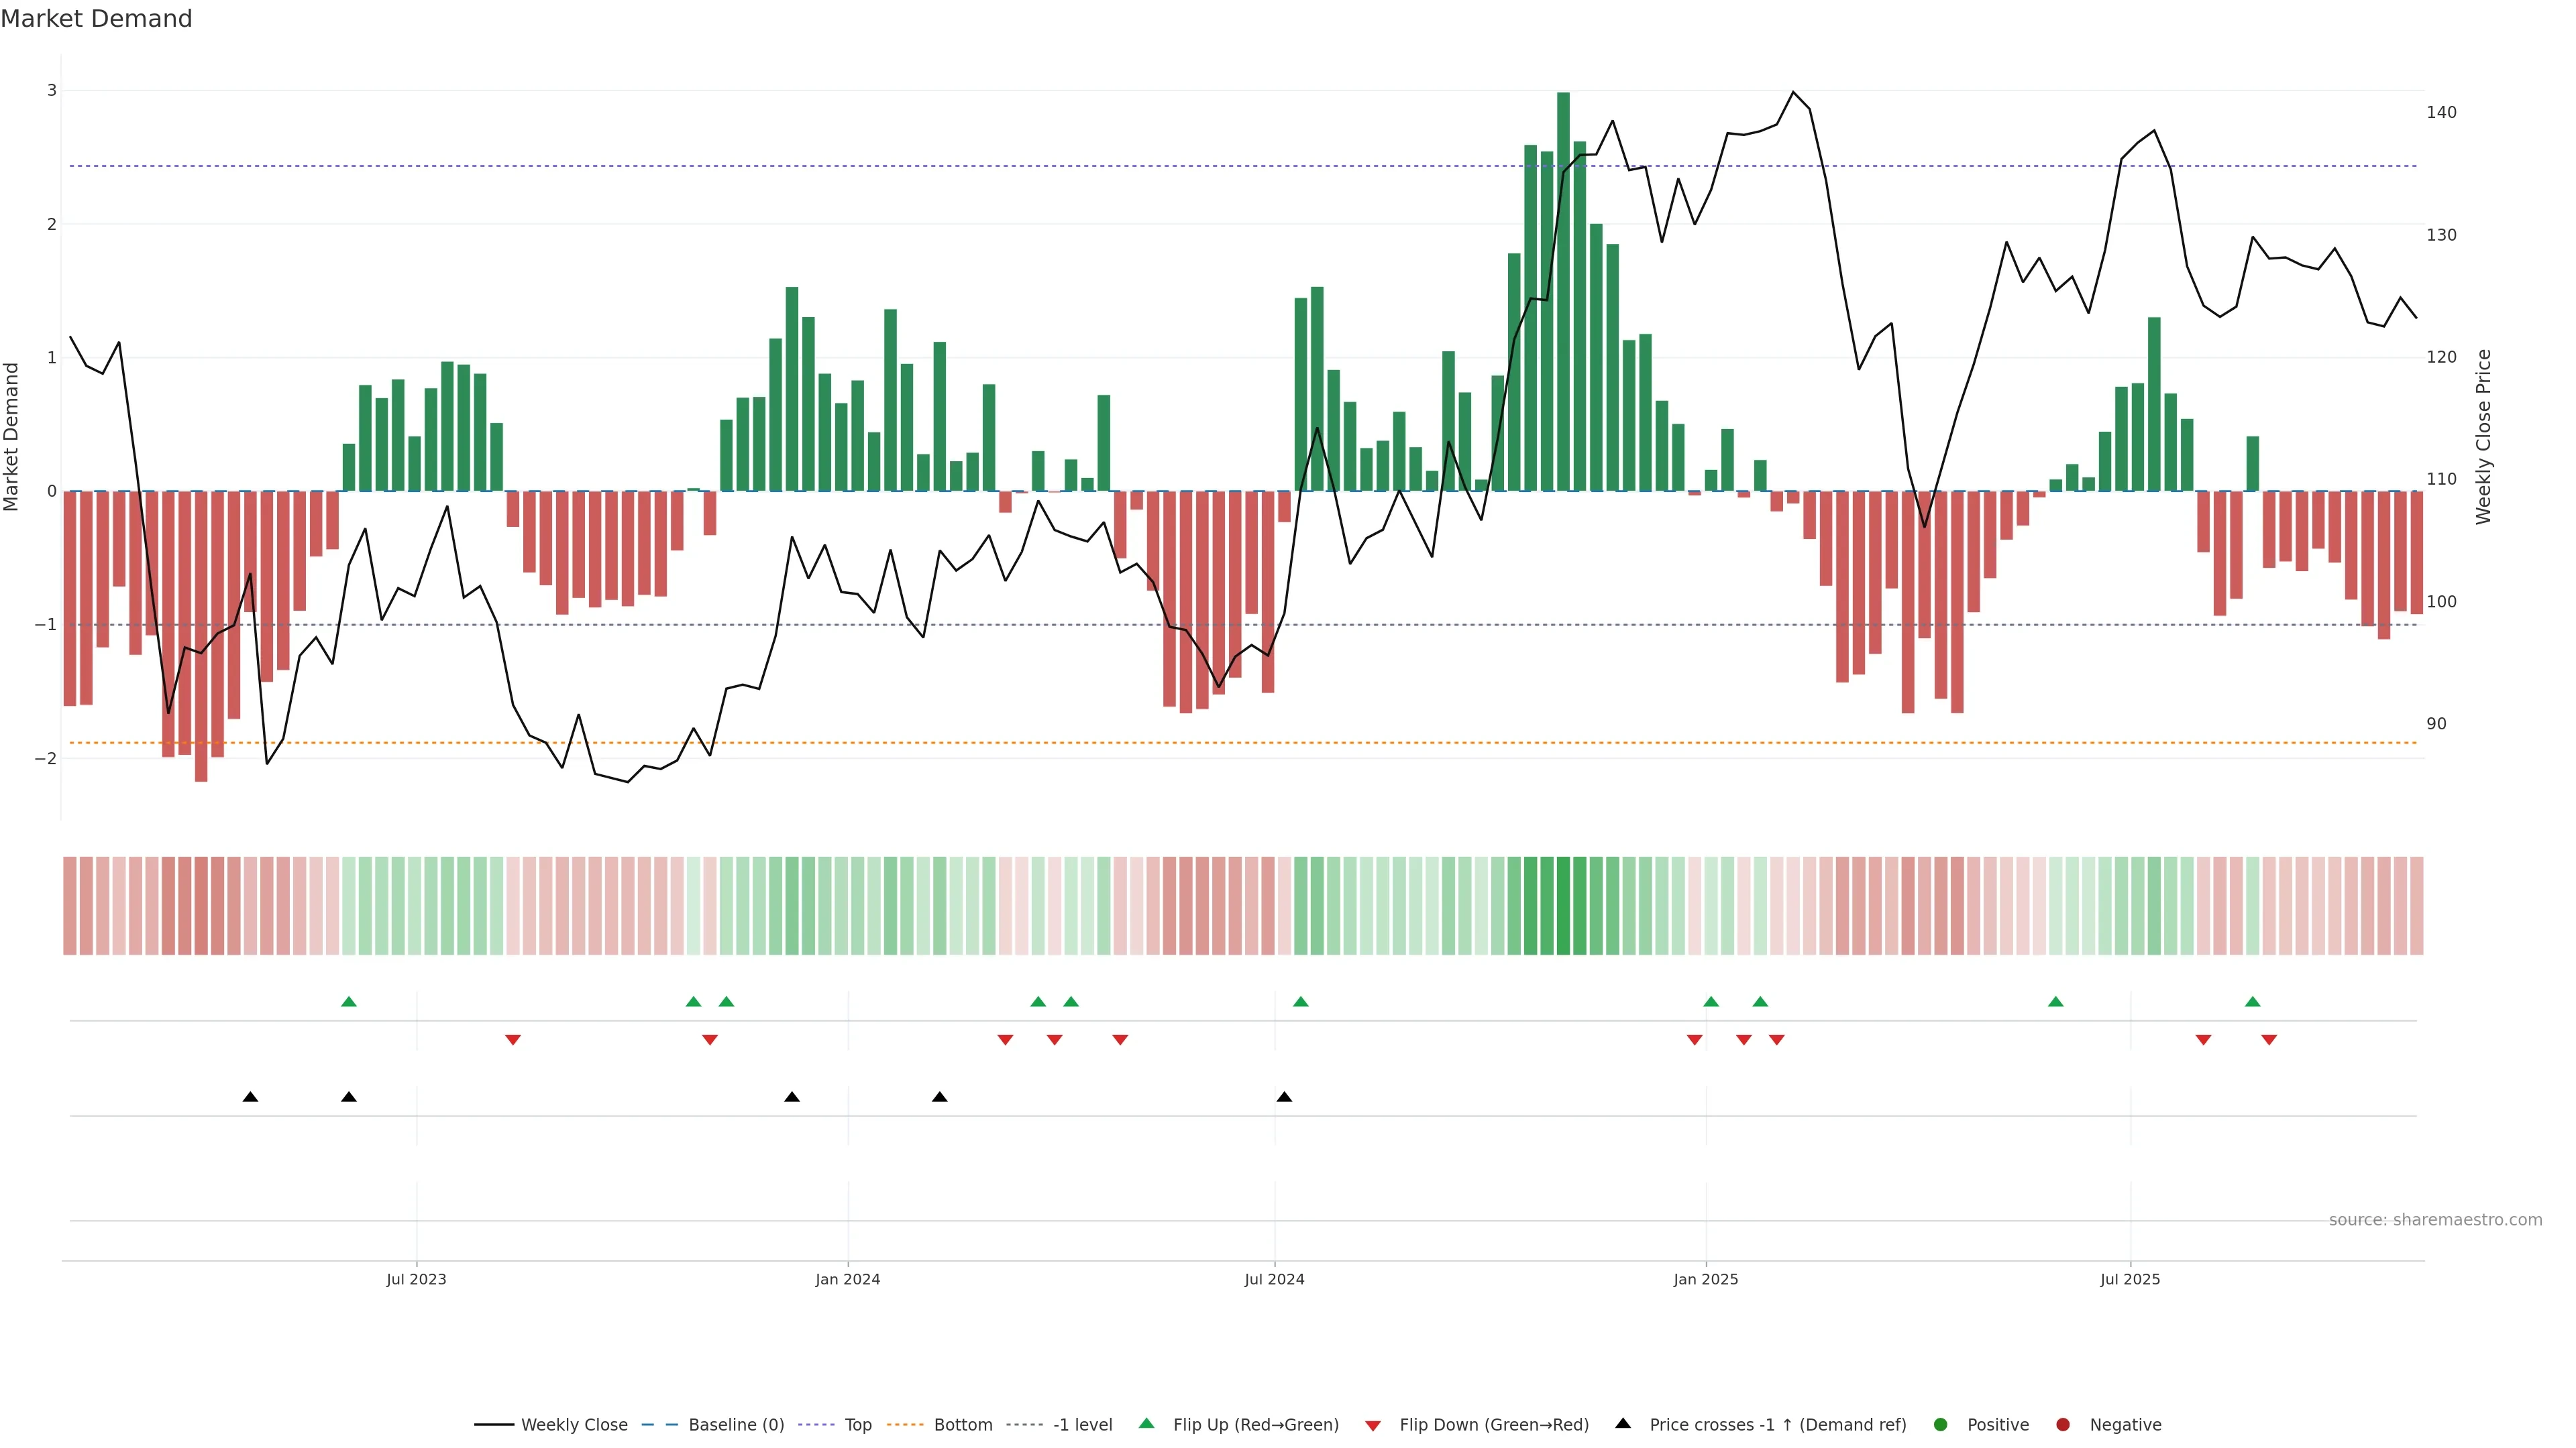Viewport: 2576px width, 1448px height.
Task: Click the rightmost black price-cross triangle marker
Action: click(x=1284, y=1097)
